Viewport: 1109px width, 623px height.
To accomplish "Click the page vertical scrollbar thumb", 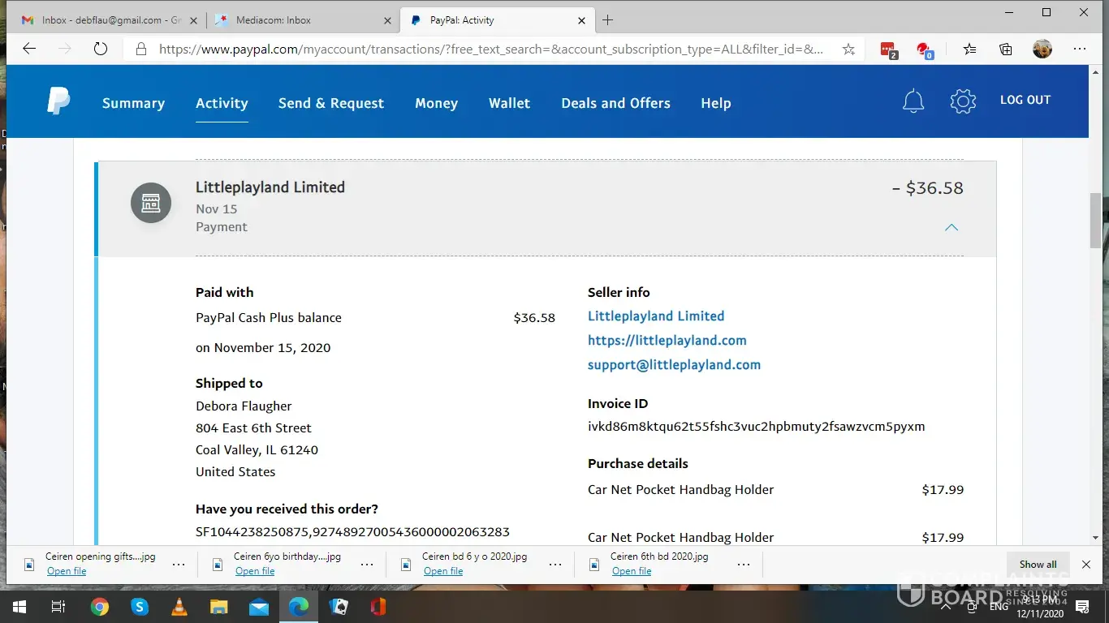I will [1096, 219].
